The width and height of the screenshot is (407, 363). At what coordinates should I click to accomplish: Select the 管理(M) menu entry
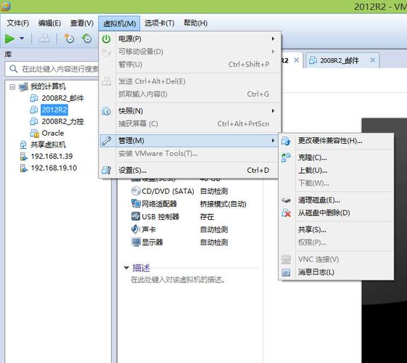(189, 140)
